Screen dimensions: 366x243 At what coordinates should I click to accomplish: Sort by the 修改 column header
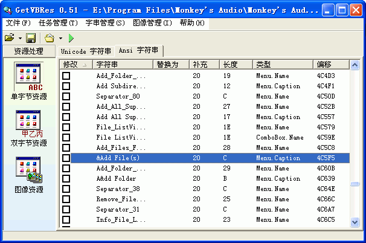tap(76, 64)
